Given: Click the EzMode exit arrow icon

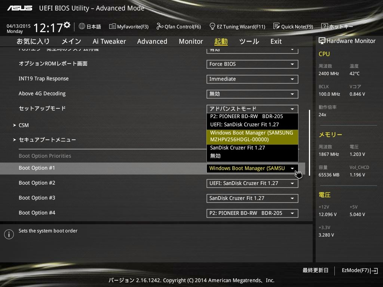Looking at the screenshot, I should pos(374,271).
